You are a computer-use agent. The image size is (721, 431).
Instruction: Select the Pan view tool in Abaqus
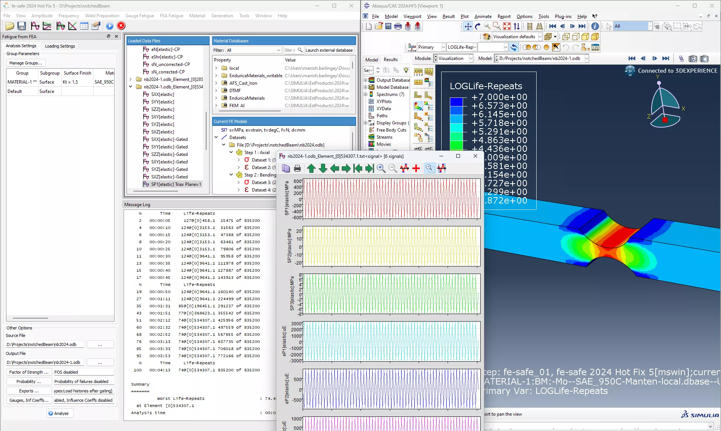point(468,26)
